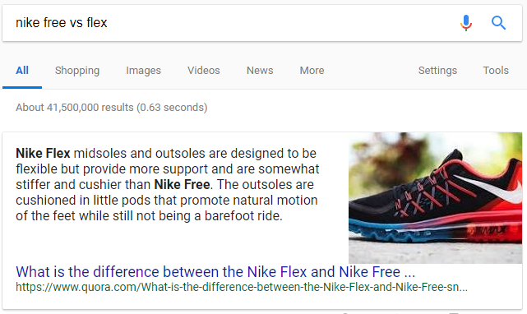Open 'What is the difference between the Nike Flex' link

[215, 271]
